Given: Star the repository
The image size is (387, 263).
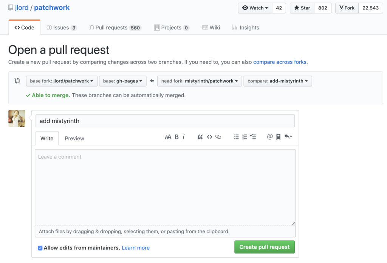Looking at the screenshot, I should (302, 8).
